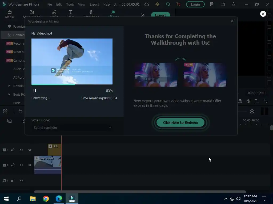Viewport: 273px width, 204px height.
Task: Take a snapshot with the camera icon
Action: [240, 101]
